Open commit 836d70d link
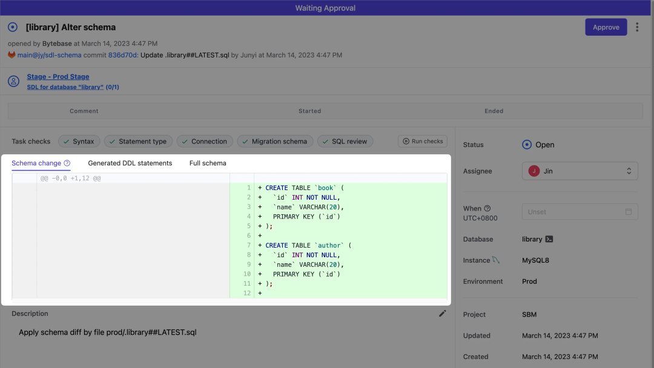The height and width of the screenshot is (368, 654). tap(123, 55)
